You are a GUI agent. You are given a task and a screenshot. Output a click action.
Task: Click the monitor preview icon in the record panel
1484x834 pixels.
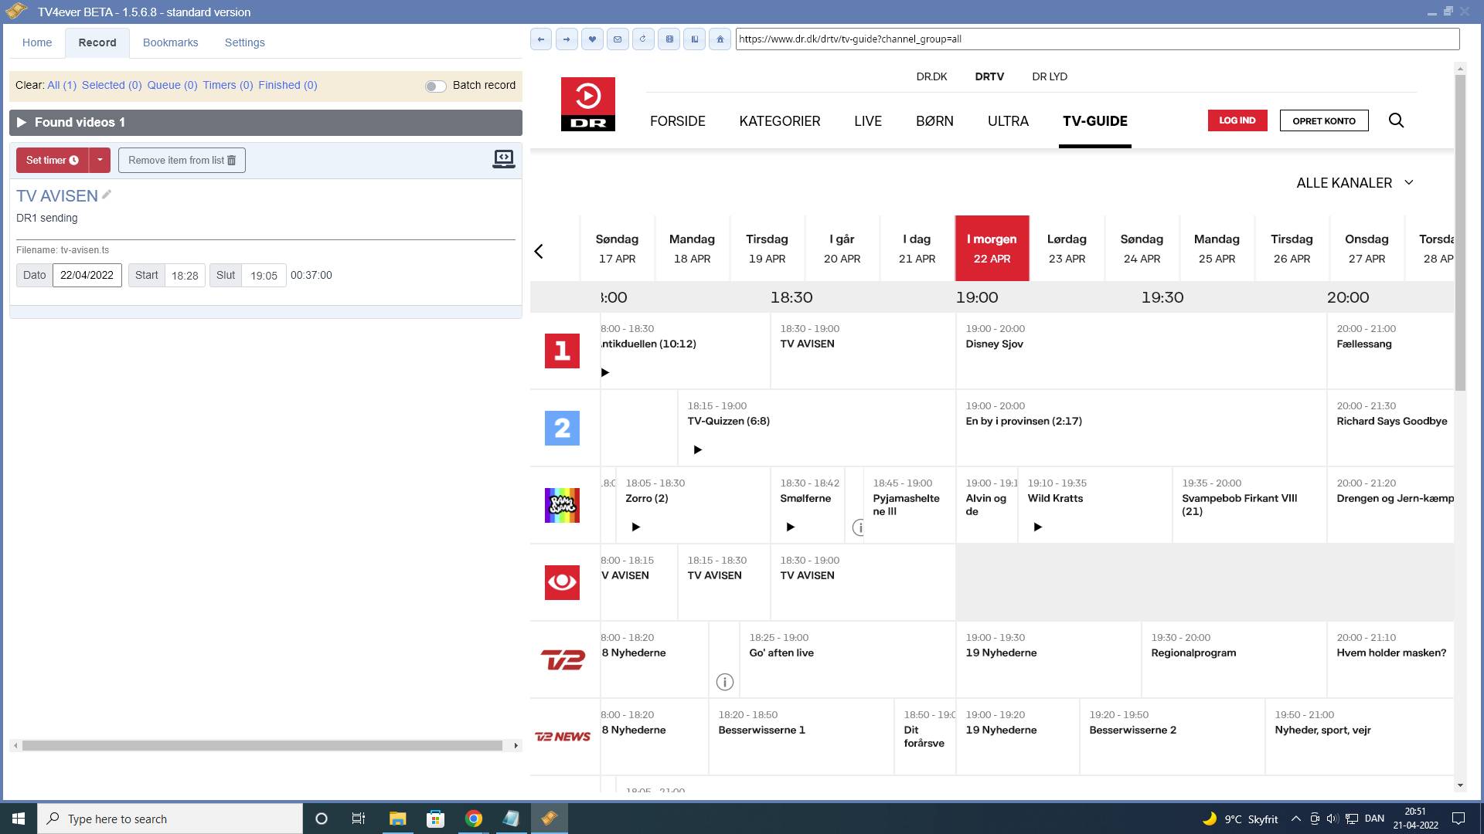(x=504, y=159)
